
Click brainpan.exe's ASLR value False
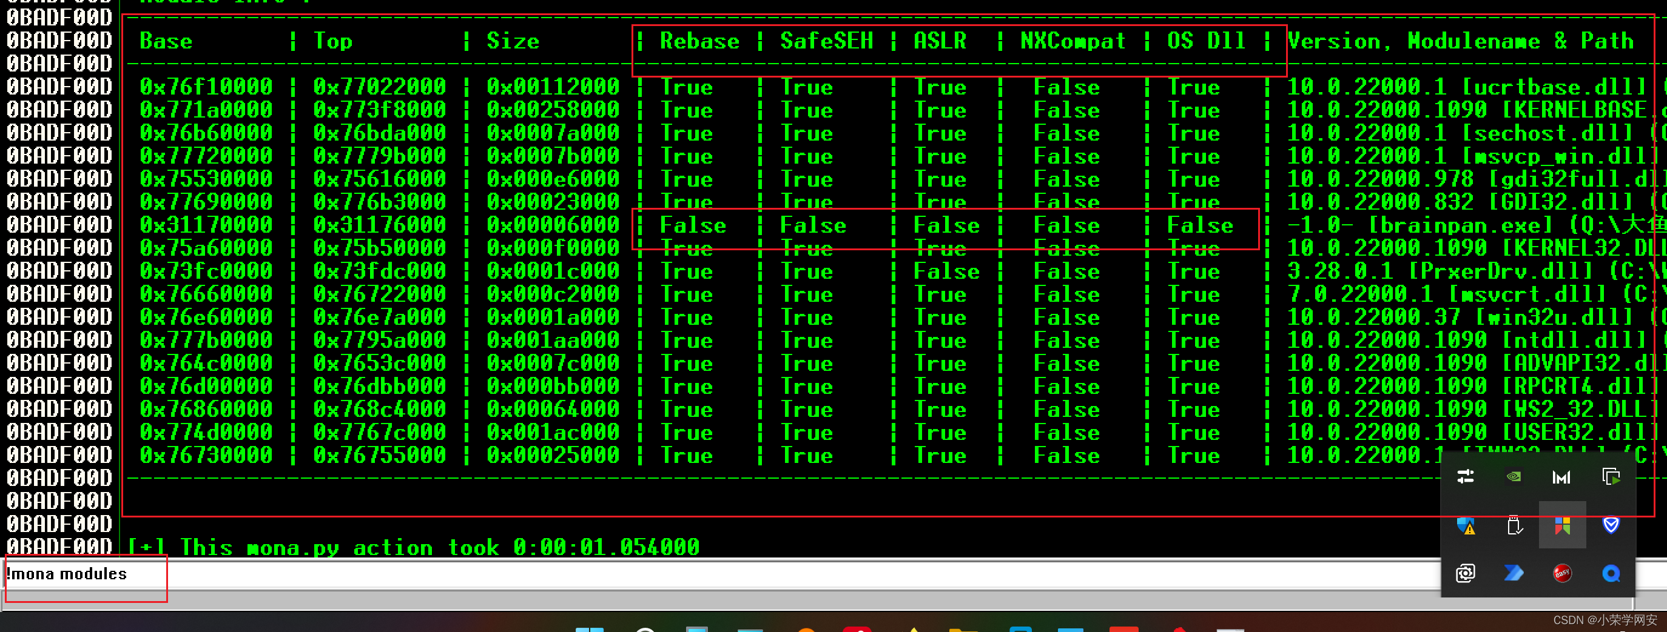(946, 225)
